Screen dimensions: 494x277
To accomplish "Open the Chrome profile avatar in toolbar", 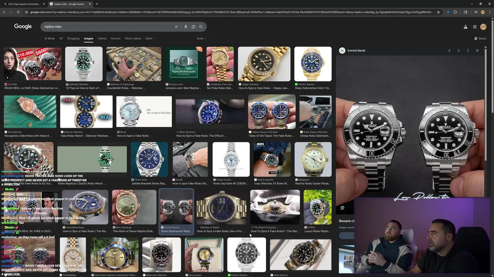I will tap(482, 12).
